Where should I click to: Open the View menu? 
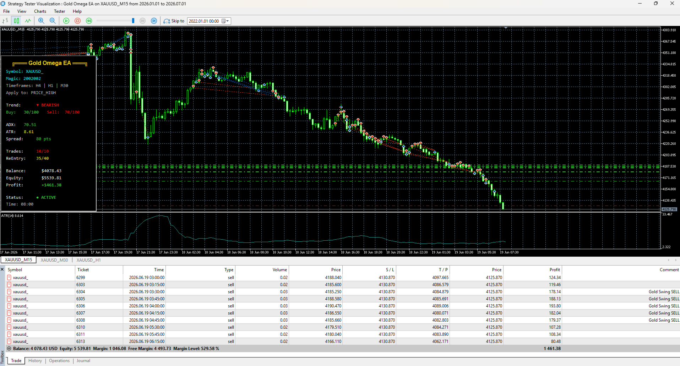[x=22, y=11]
